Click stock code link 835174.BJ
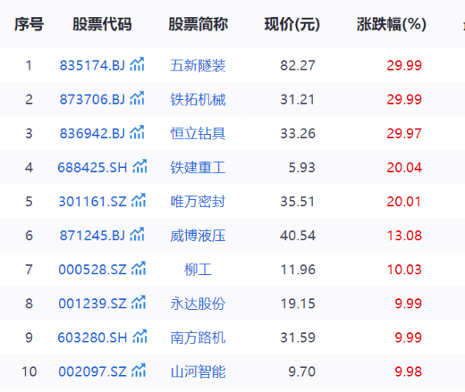The width and height of the screenshot is (465, 392). click(92, 66)
